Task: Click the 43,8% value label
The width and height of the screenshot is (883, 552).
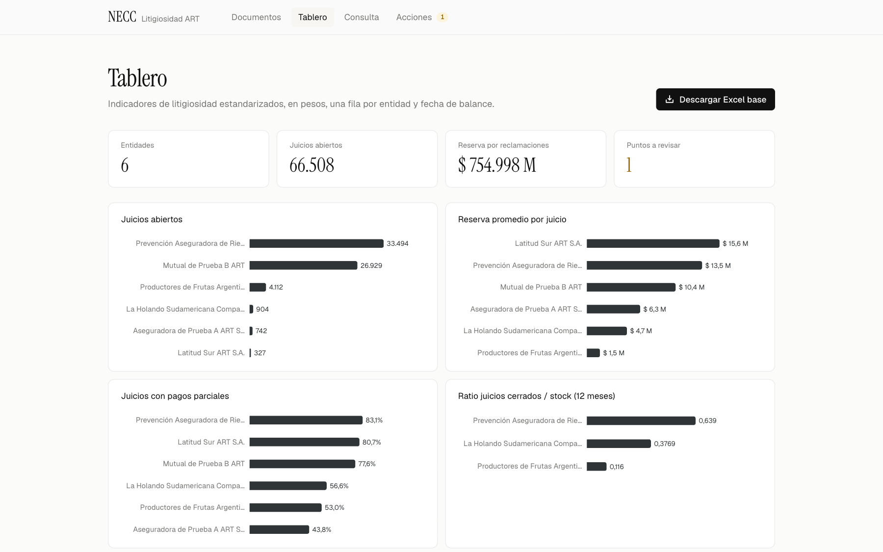Action: pos(322,529)
